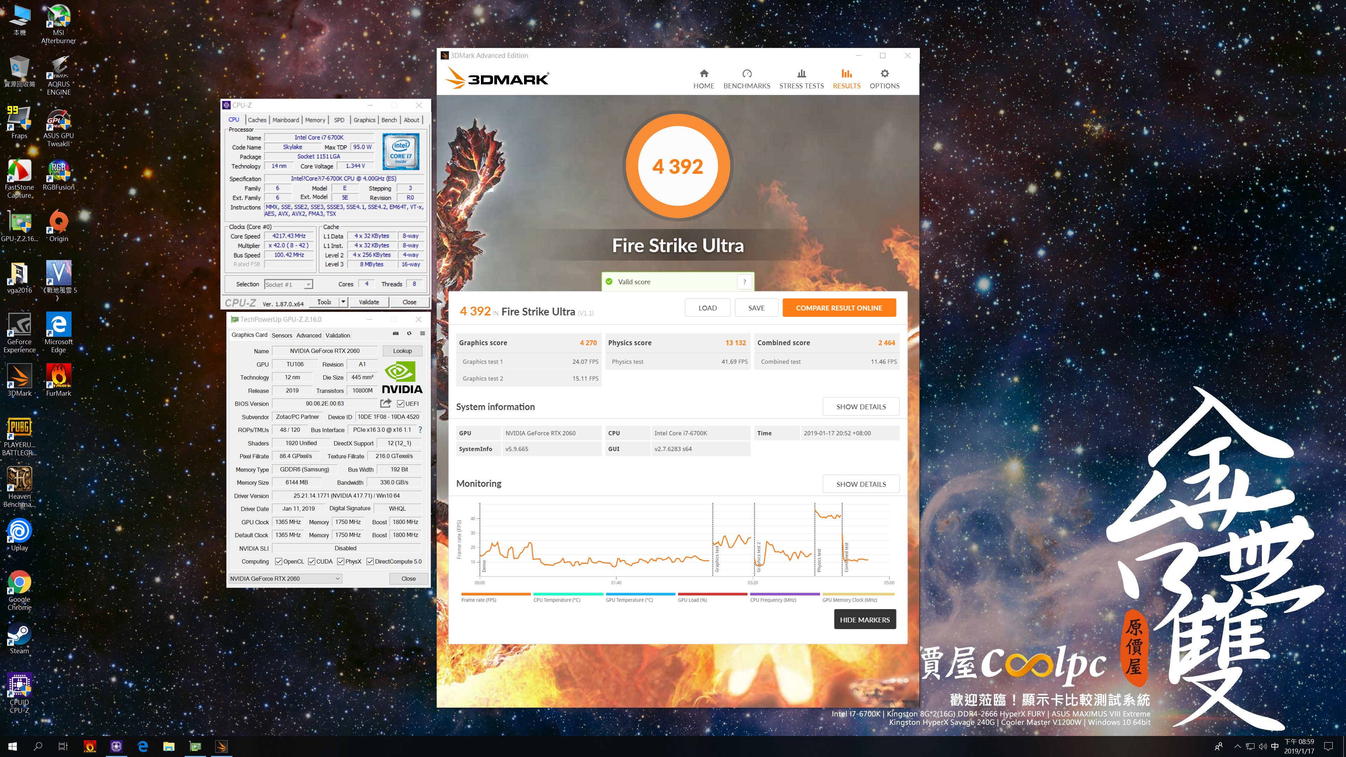Toggle OpenCL checkbox in GPU-Z
The width and height of the screenshot is (1346, 757).
279,561
